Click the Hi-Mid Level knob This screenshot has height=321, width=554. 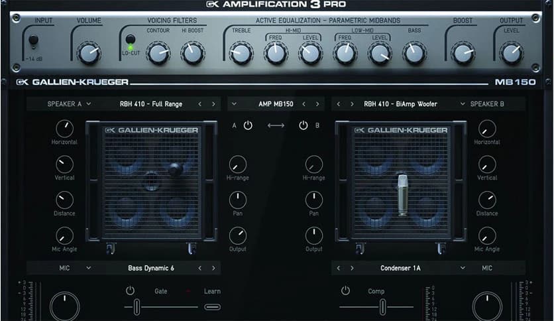(x=310, y=53)
